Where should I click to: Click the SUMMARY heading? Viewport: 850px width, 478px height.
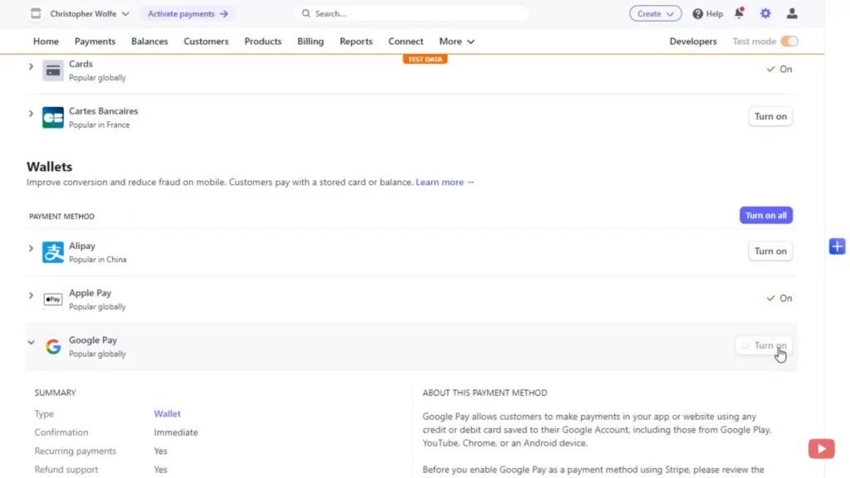pos(56,393)
